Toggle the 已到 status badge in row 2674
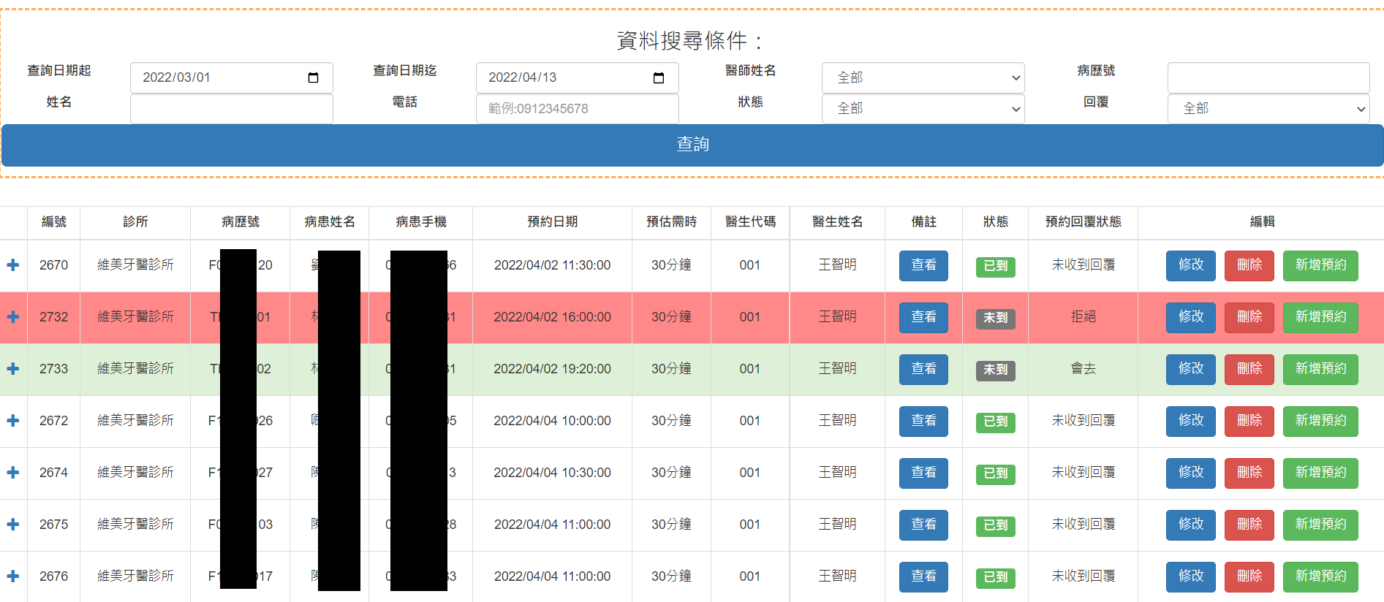Screen dimensions: 1384x602 (x=995, y=473)
